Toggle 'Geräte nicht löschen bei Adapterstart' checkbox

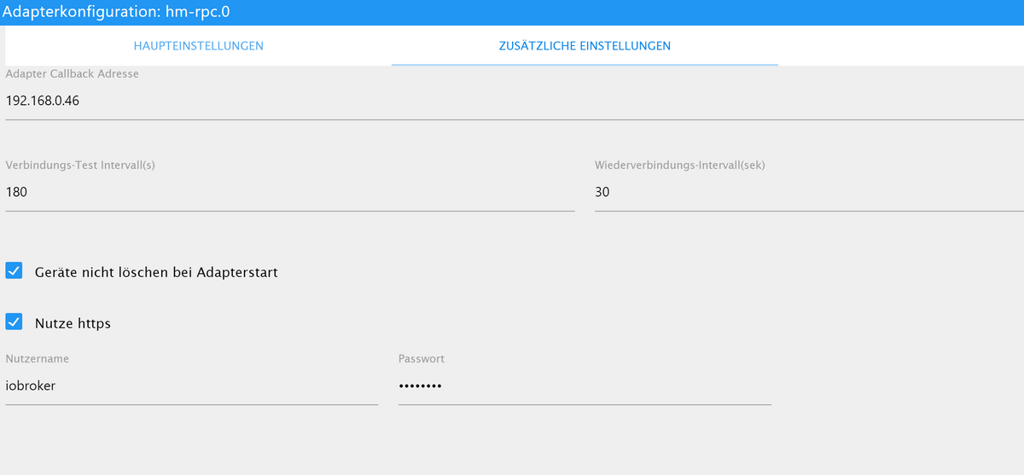(14, 271)
